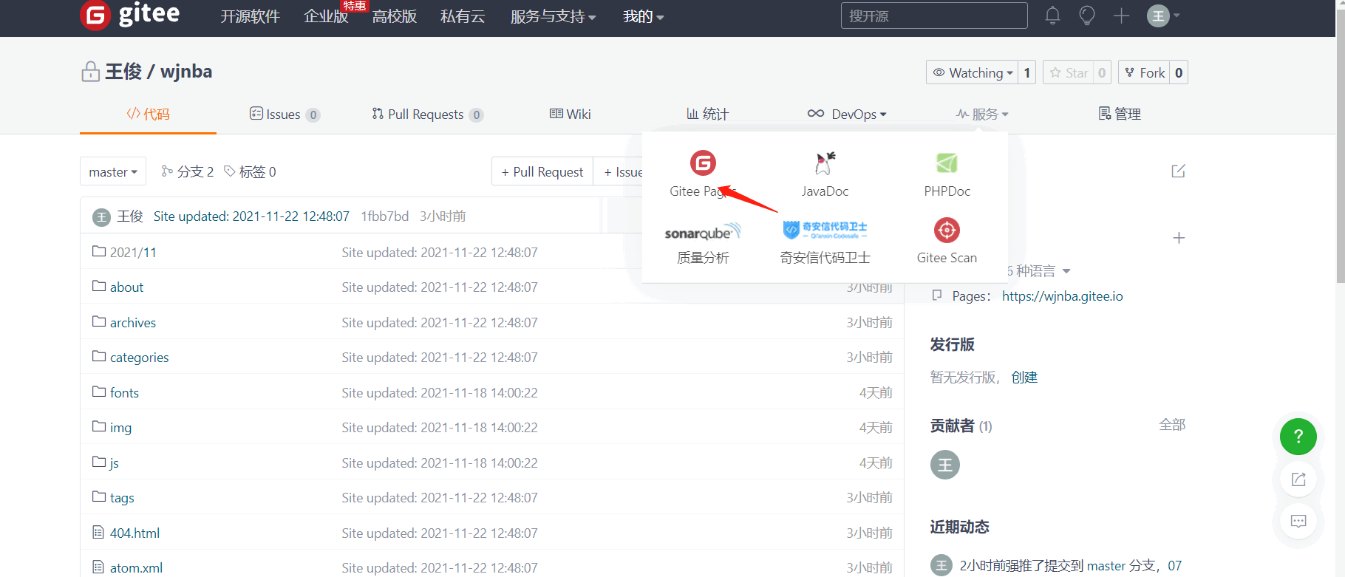Expand the DevOps menu
Image resolution: width=1345 pixels, height=577 pixels.
click(847, 114)
